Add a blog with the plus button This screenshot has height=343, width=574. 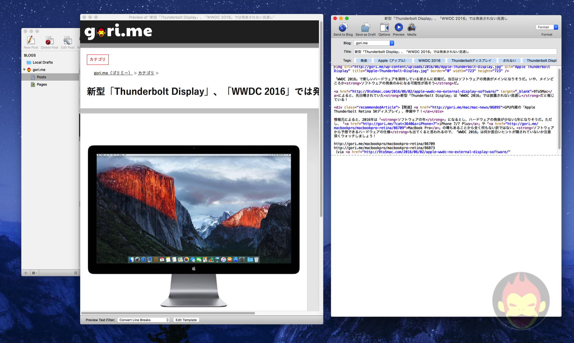click(x=26, y=273)
